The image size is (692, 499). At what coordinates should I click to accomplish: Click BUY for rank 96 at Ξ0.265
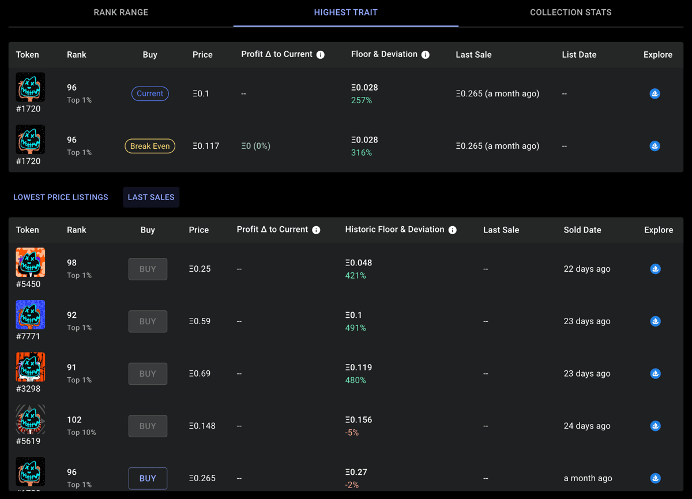(x=148, y=478)
